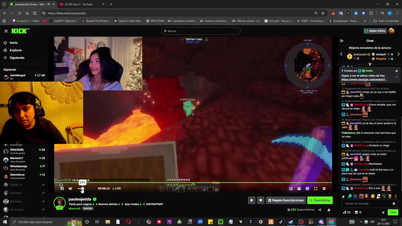Mute the stream volume speaker icon
The width and height of the screenshot is (402, 226).
click(70, 188)
